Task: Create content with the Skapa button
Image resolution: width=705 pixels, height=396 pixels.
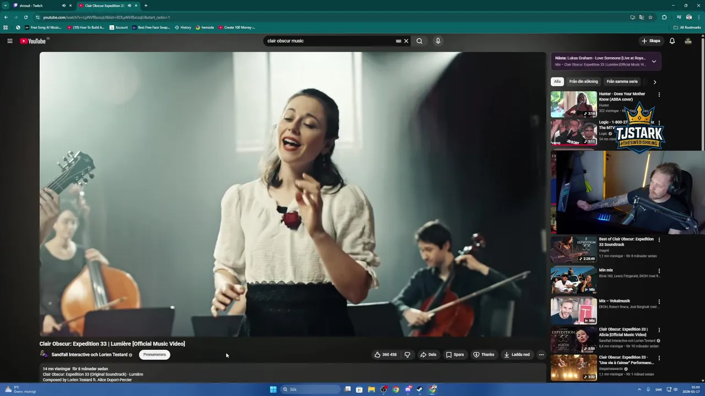Action: (x=650, y=41)
